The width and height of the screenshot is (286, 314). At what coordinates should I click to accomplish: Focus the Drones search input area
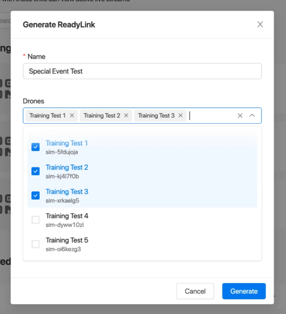pyautogui.click(x=211, y=116)
